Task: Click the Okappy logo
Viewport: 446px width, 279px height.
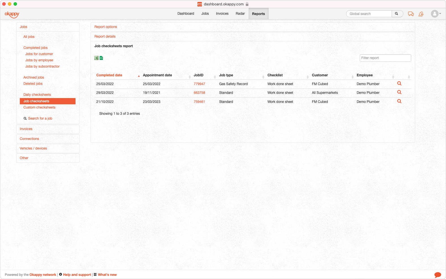Action: 12,14
